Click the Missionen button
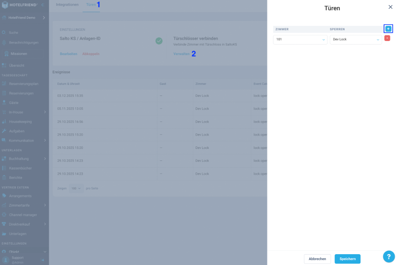The width and height of the screenshot is (396, 265). tap(22, 53)
